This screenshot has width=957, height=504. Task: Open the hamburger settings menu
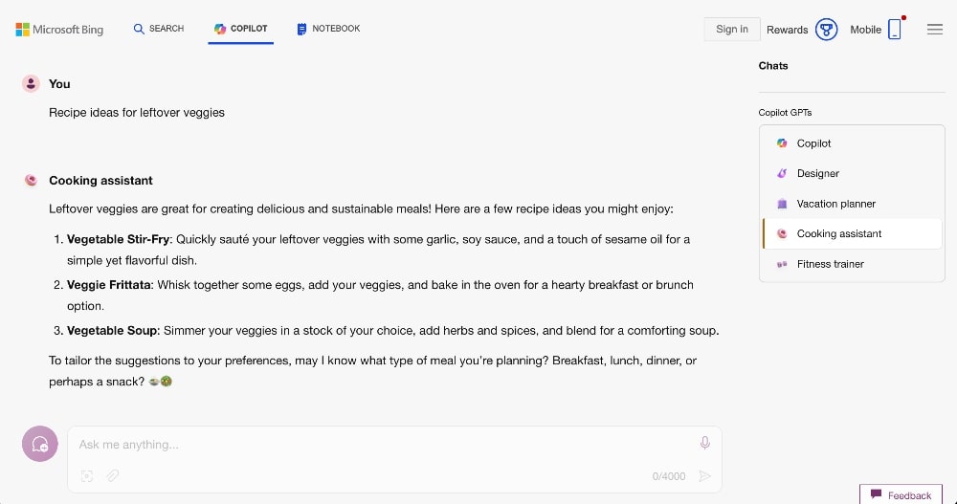pyautogui.click(x=935, y=30)
